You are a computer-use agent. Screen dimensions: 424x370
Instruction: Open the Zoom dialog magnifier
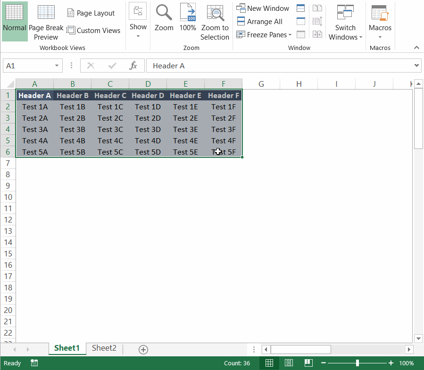164,18
